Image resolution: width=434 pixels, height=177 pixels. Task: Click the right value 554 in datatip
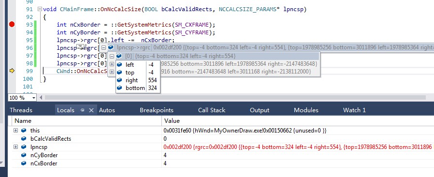[153, 80]
